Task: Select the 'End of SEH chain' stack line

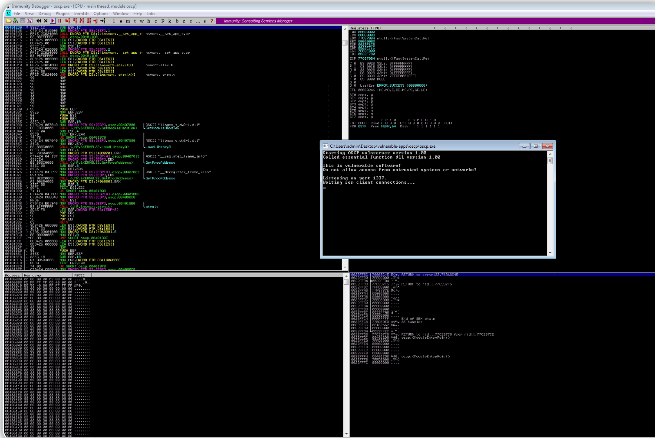Action: [418, 318]
